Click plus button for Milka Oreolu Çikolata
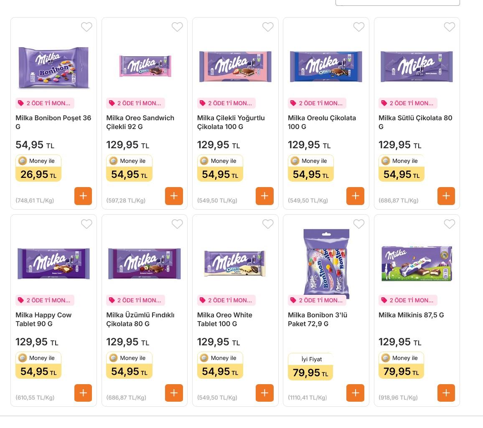Image resolution: width=483 pixels, height=428 pixels. pos(355,196)
